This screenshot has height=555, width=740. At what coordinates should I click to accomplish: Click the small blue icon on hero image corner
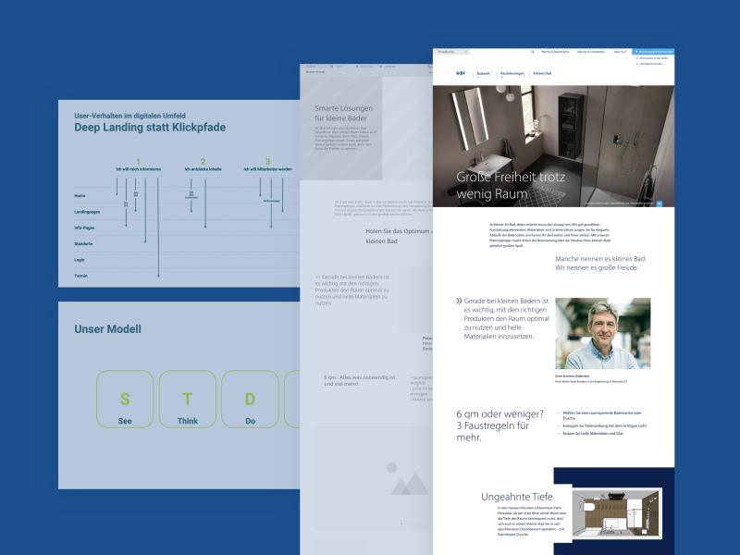click(x=660, y=201)
